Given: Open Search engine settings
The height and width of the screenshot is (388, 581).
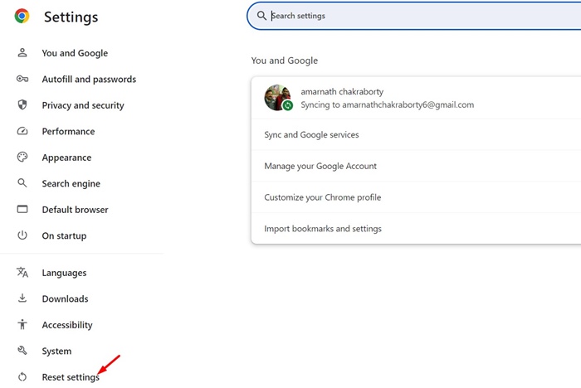Looking at the screenshot, I should click(71, 183).
